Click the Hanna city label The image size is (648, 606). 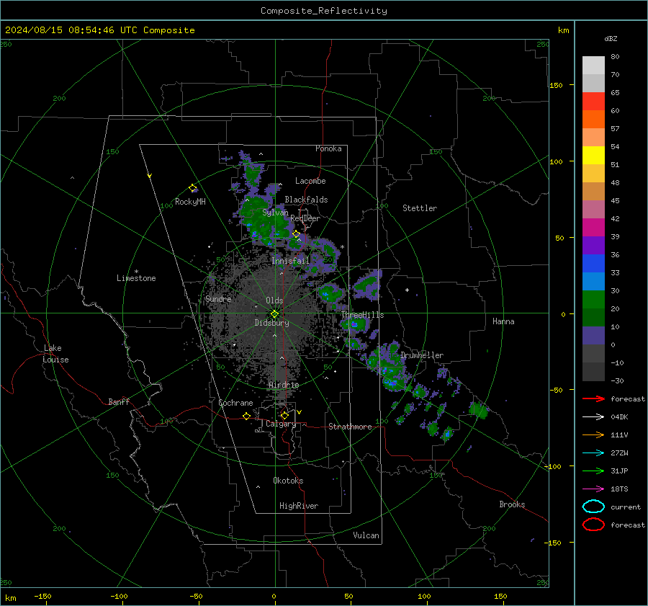503,321
